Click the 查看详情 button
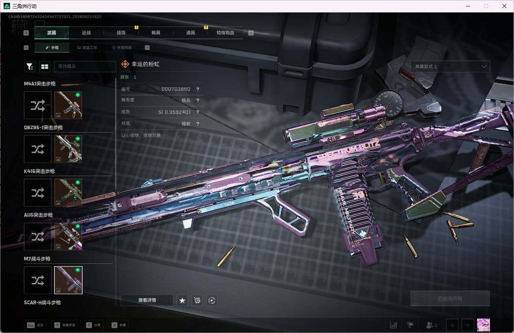Image resolution: width=514 pixels, height=333 pixels. coord(147,300)
